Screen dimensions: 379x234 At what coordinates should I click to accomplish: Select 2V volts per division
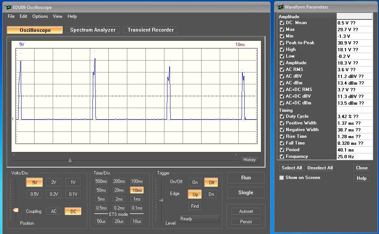[x=53, y=182]
